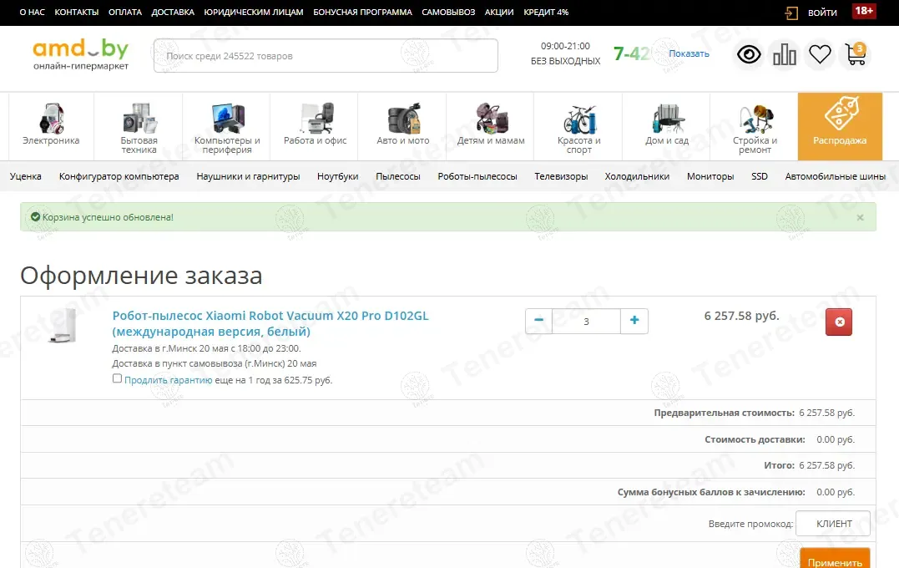Open the favorites heart icon
Image resolution: width=899 pixels, height=568 pixels.
[820, 55]
